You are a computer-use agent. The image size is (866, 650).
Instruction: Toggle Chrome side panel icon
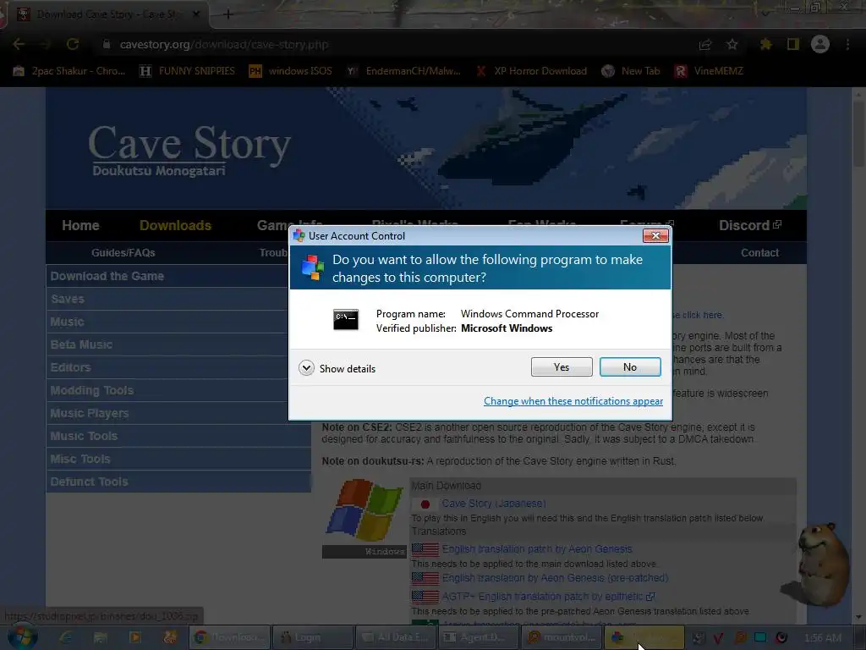(x=793, y=44)
